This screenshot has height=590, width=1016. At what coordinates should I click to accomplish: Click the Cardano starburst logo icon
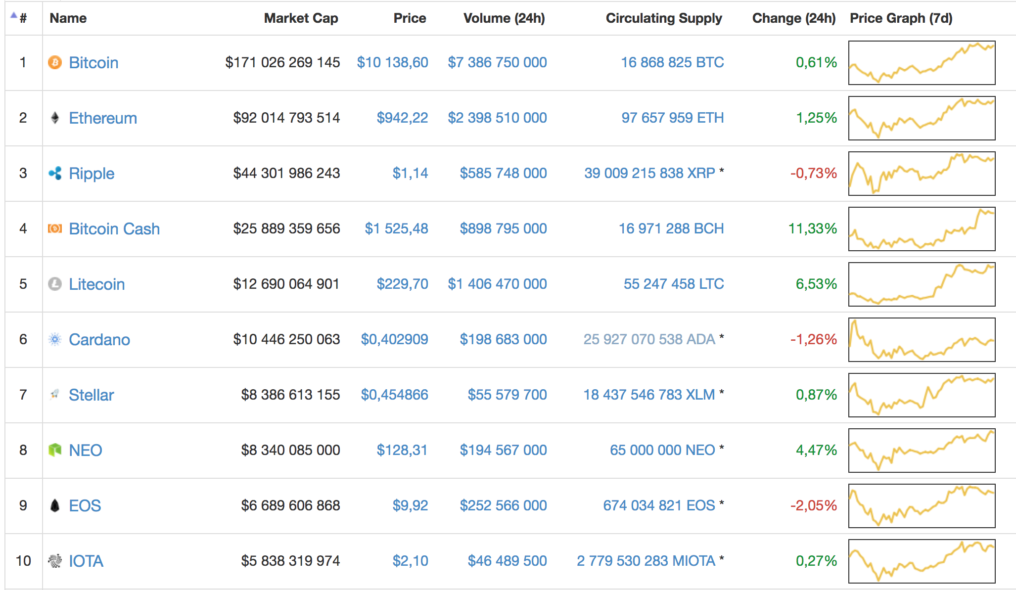[55, 339]
